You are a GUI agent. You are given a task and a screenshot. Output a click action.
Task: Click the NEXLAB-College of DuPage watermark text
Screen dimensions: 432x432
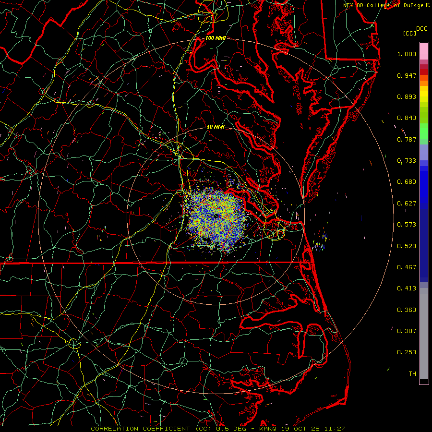coord(386,5)
